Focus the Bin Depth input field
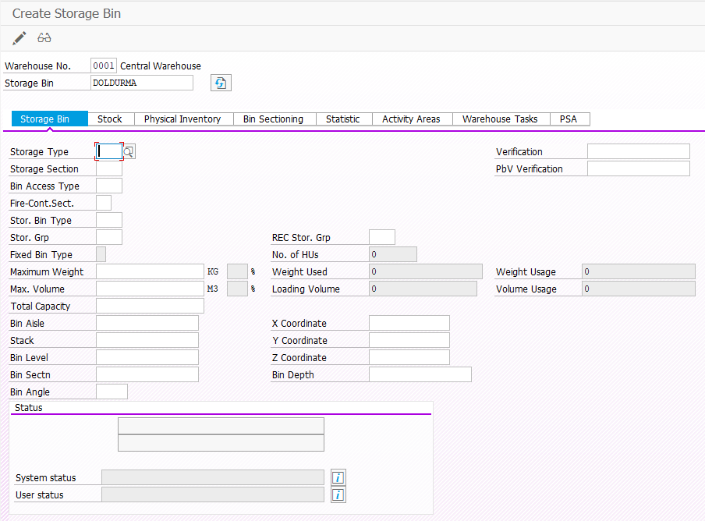This screenshot has width=705, height=521. click(x=420, y=374)
